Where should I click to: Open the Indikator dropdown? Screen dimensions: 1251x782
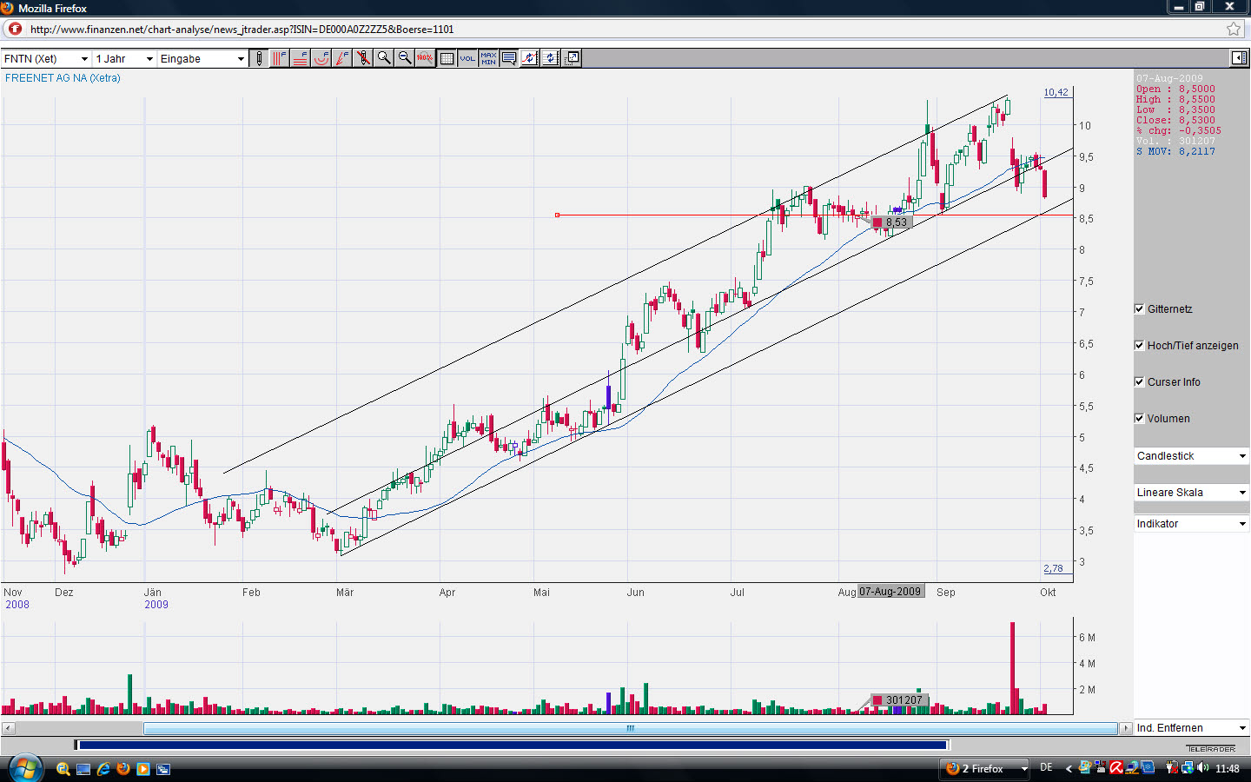coord(1191,524)
